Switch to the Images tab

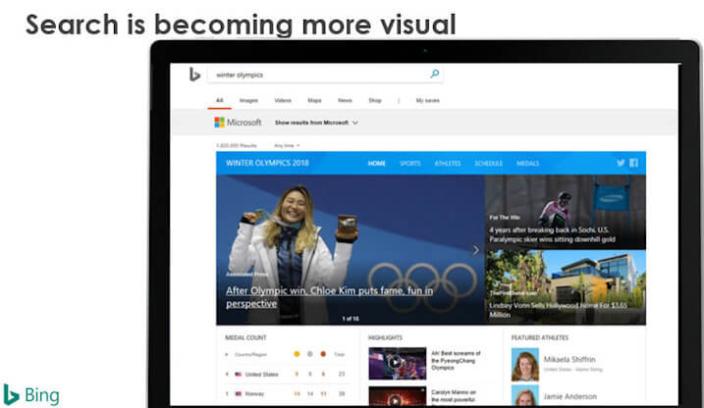point(248,100)
